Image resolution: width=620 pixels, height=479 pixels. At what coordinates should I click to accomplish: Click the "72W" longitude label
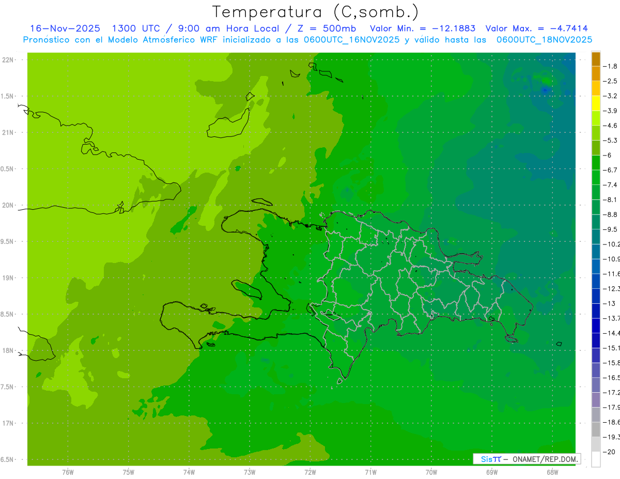coord(310,472)
